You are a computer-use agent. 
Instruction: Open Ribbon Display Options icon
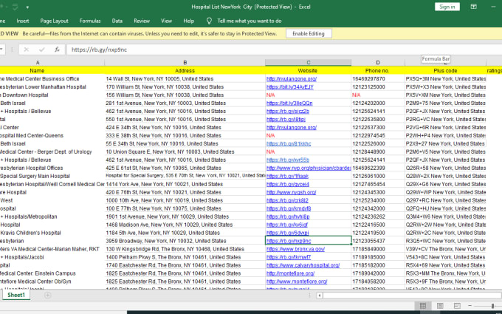[473, 7]
